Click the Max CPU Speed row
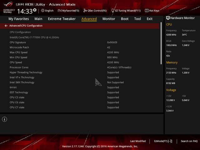 coord(80,52)
